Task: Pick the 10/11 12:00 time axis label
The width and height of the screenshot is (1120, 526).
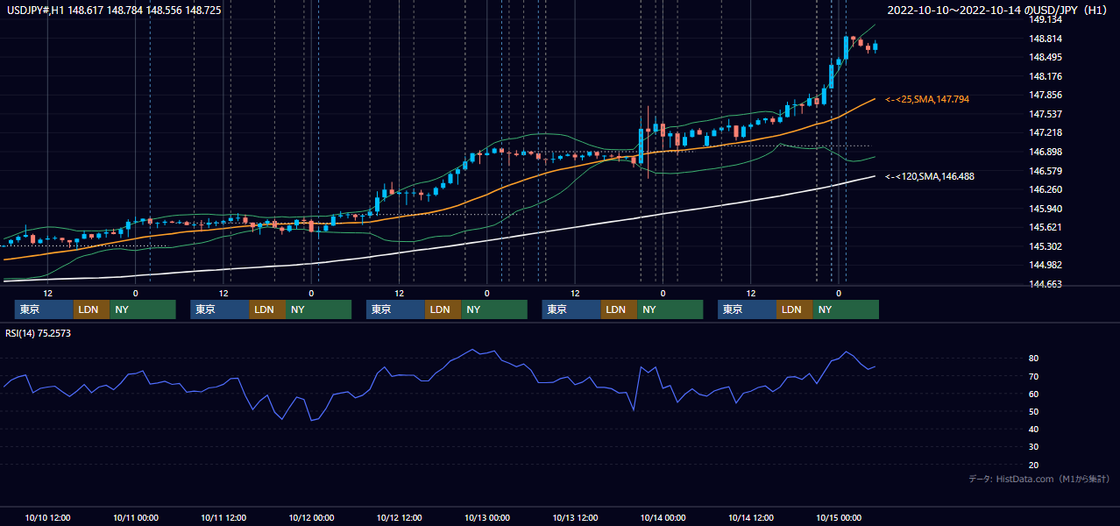Action: 223,517
